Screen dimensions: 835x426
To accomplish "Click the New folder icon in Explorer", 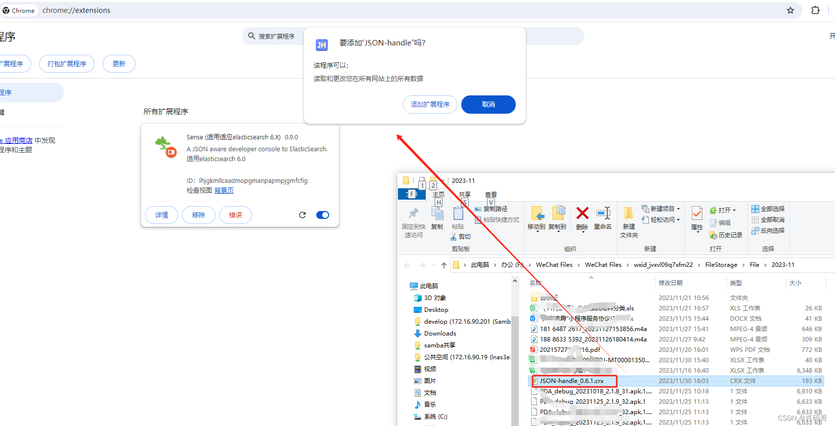I will pos(629,213).
